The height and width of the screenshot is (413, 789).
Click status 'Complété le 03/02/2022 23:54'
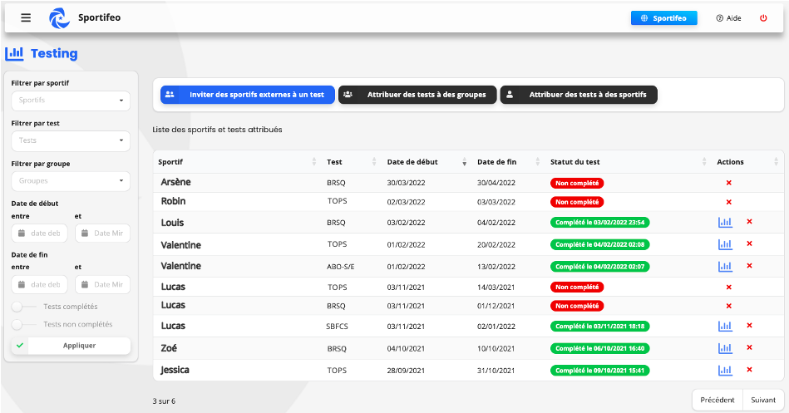click(599, 223)
